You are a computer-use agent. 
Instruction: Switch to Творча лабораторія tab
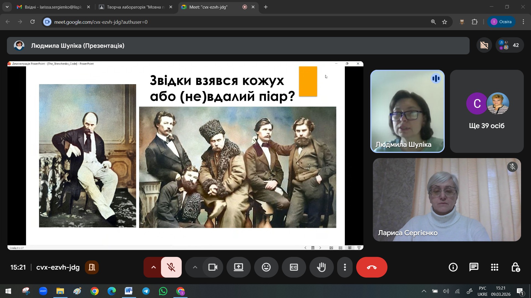pyautogui.click(x=135, y=7)
